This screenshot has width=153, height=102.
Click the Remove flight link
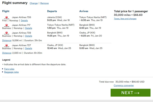(x=44, y=3)
